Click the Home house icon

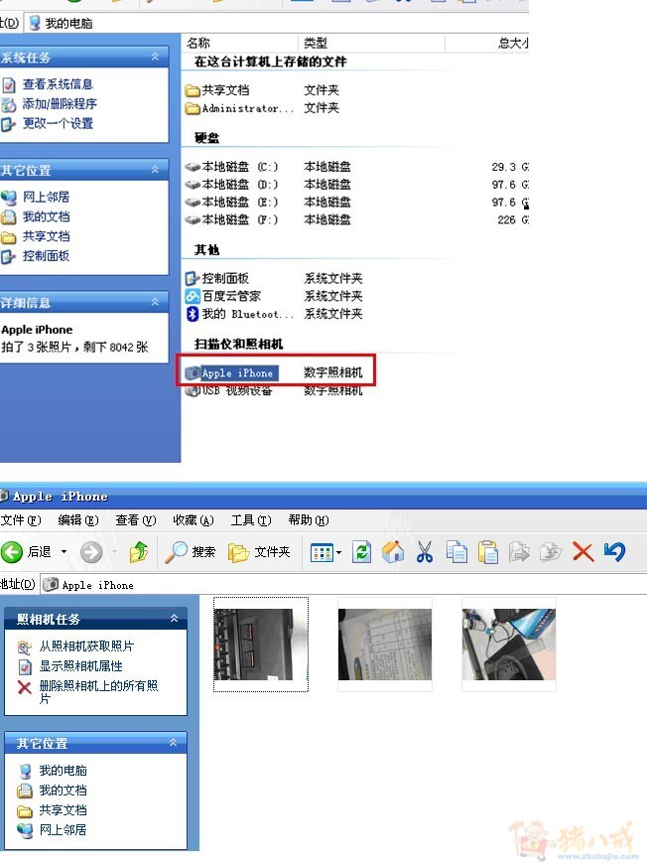point(393,552)
